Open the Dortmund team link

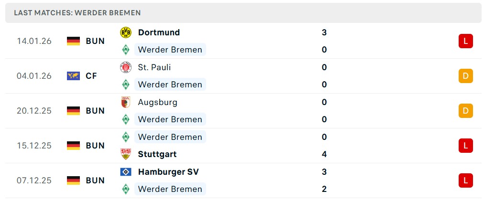pyautogui.click(x=159, y=32)
